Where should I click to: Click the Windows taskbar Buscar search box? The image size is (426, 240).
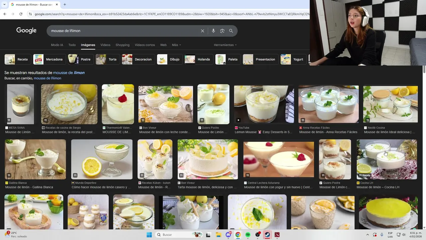179,235
